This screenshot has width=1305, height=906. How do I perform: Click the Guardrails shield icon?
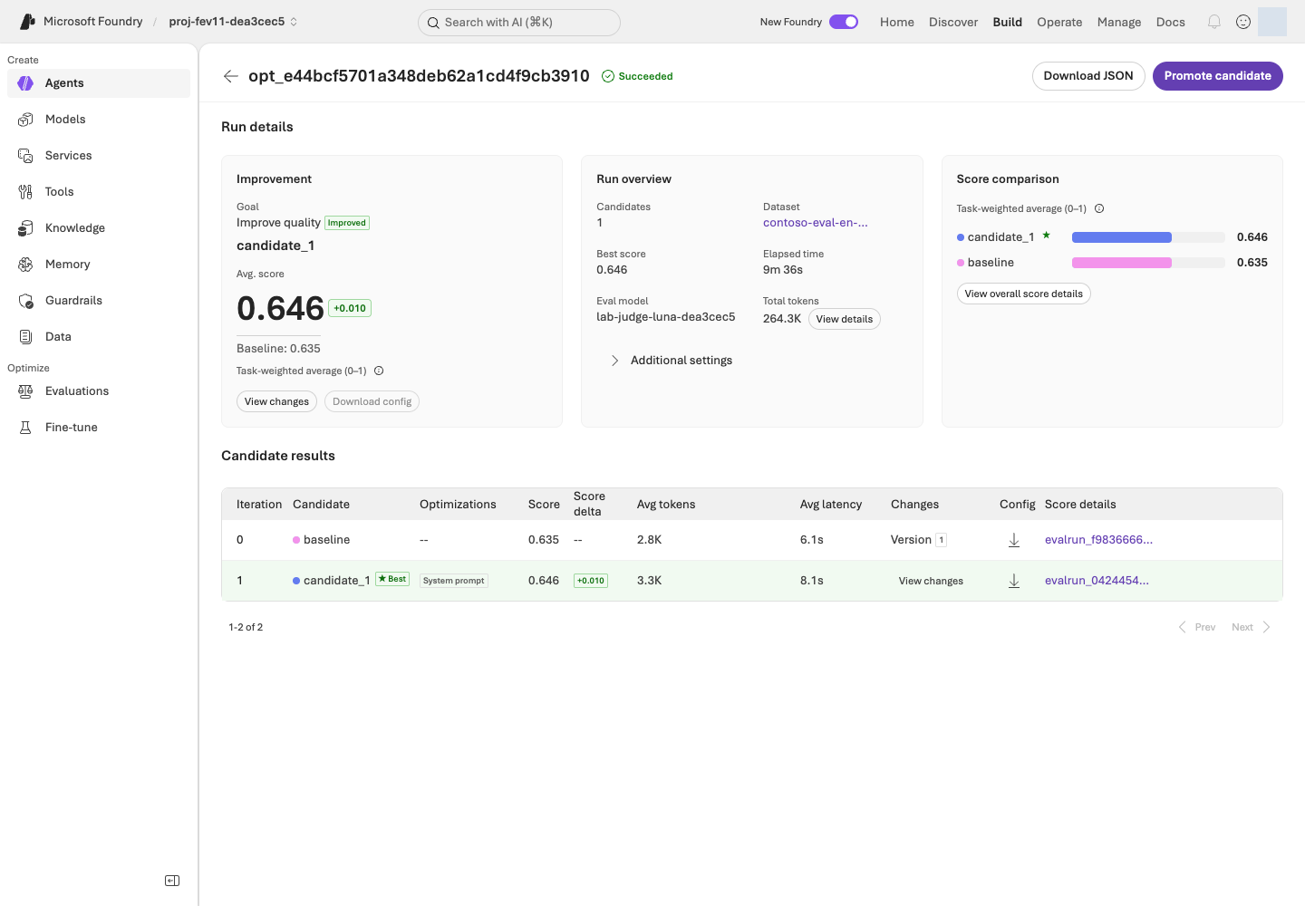[x=25, y=301]
